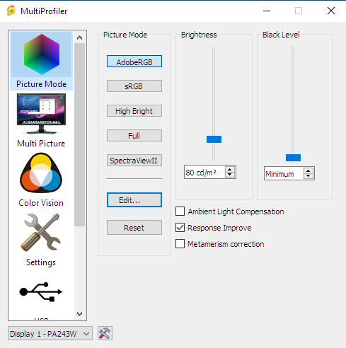Click the MultiProfiler app icon in title bar
Viewport: 346px width, 348px height.
[11, 11]
